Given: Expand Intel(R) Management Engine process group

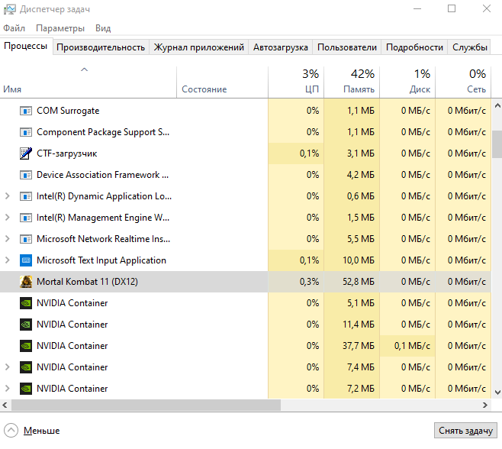Looking at the screenshot, I should 8,218.
